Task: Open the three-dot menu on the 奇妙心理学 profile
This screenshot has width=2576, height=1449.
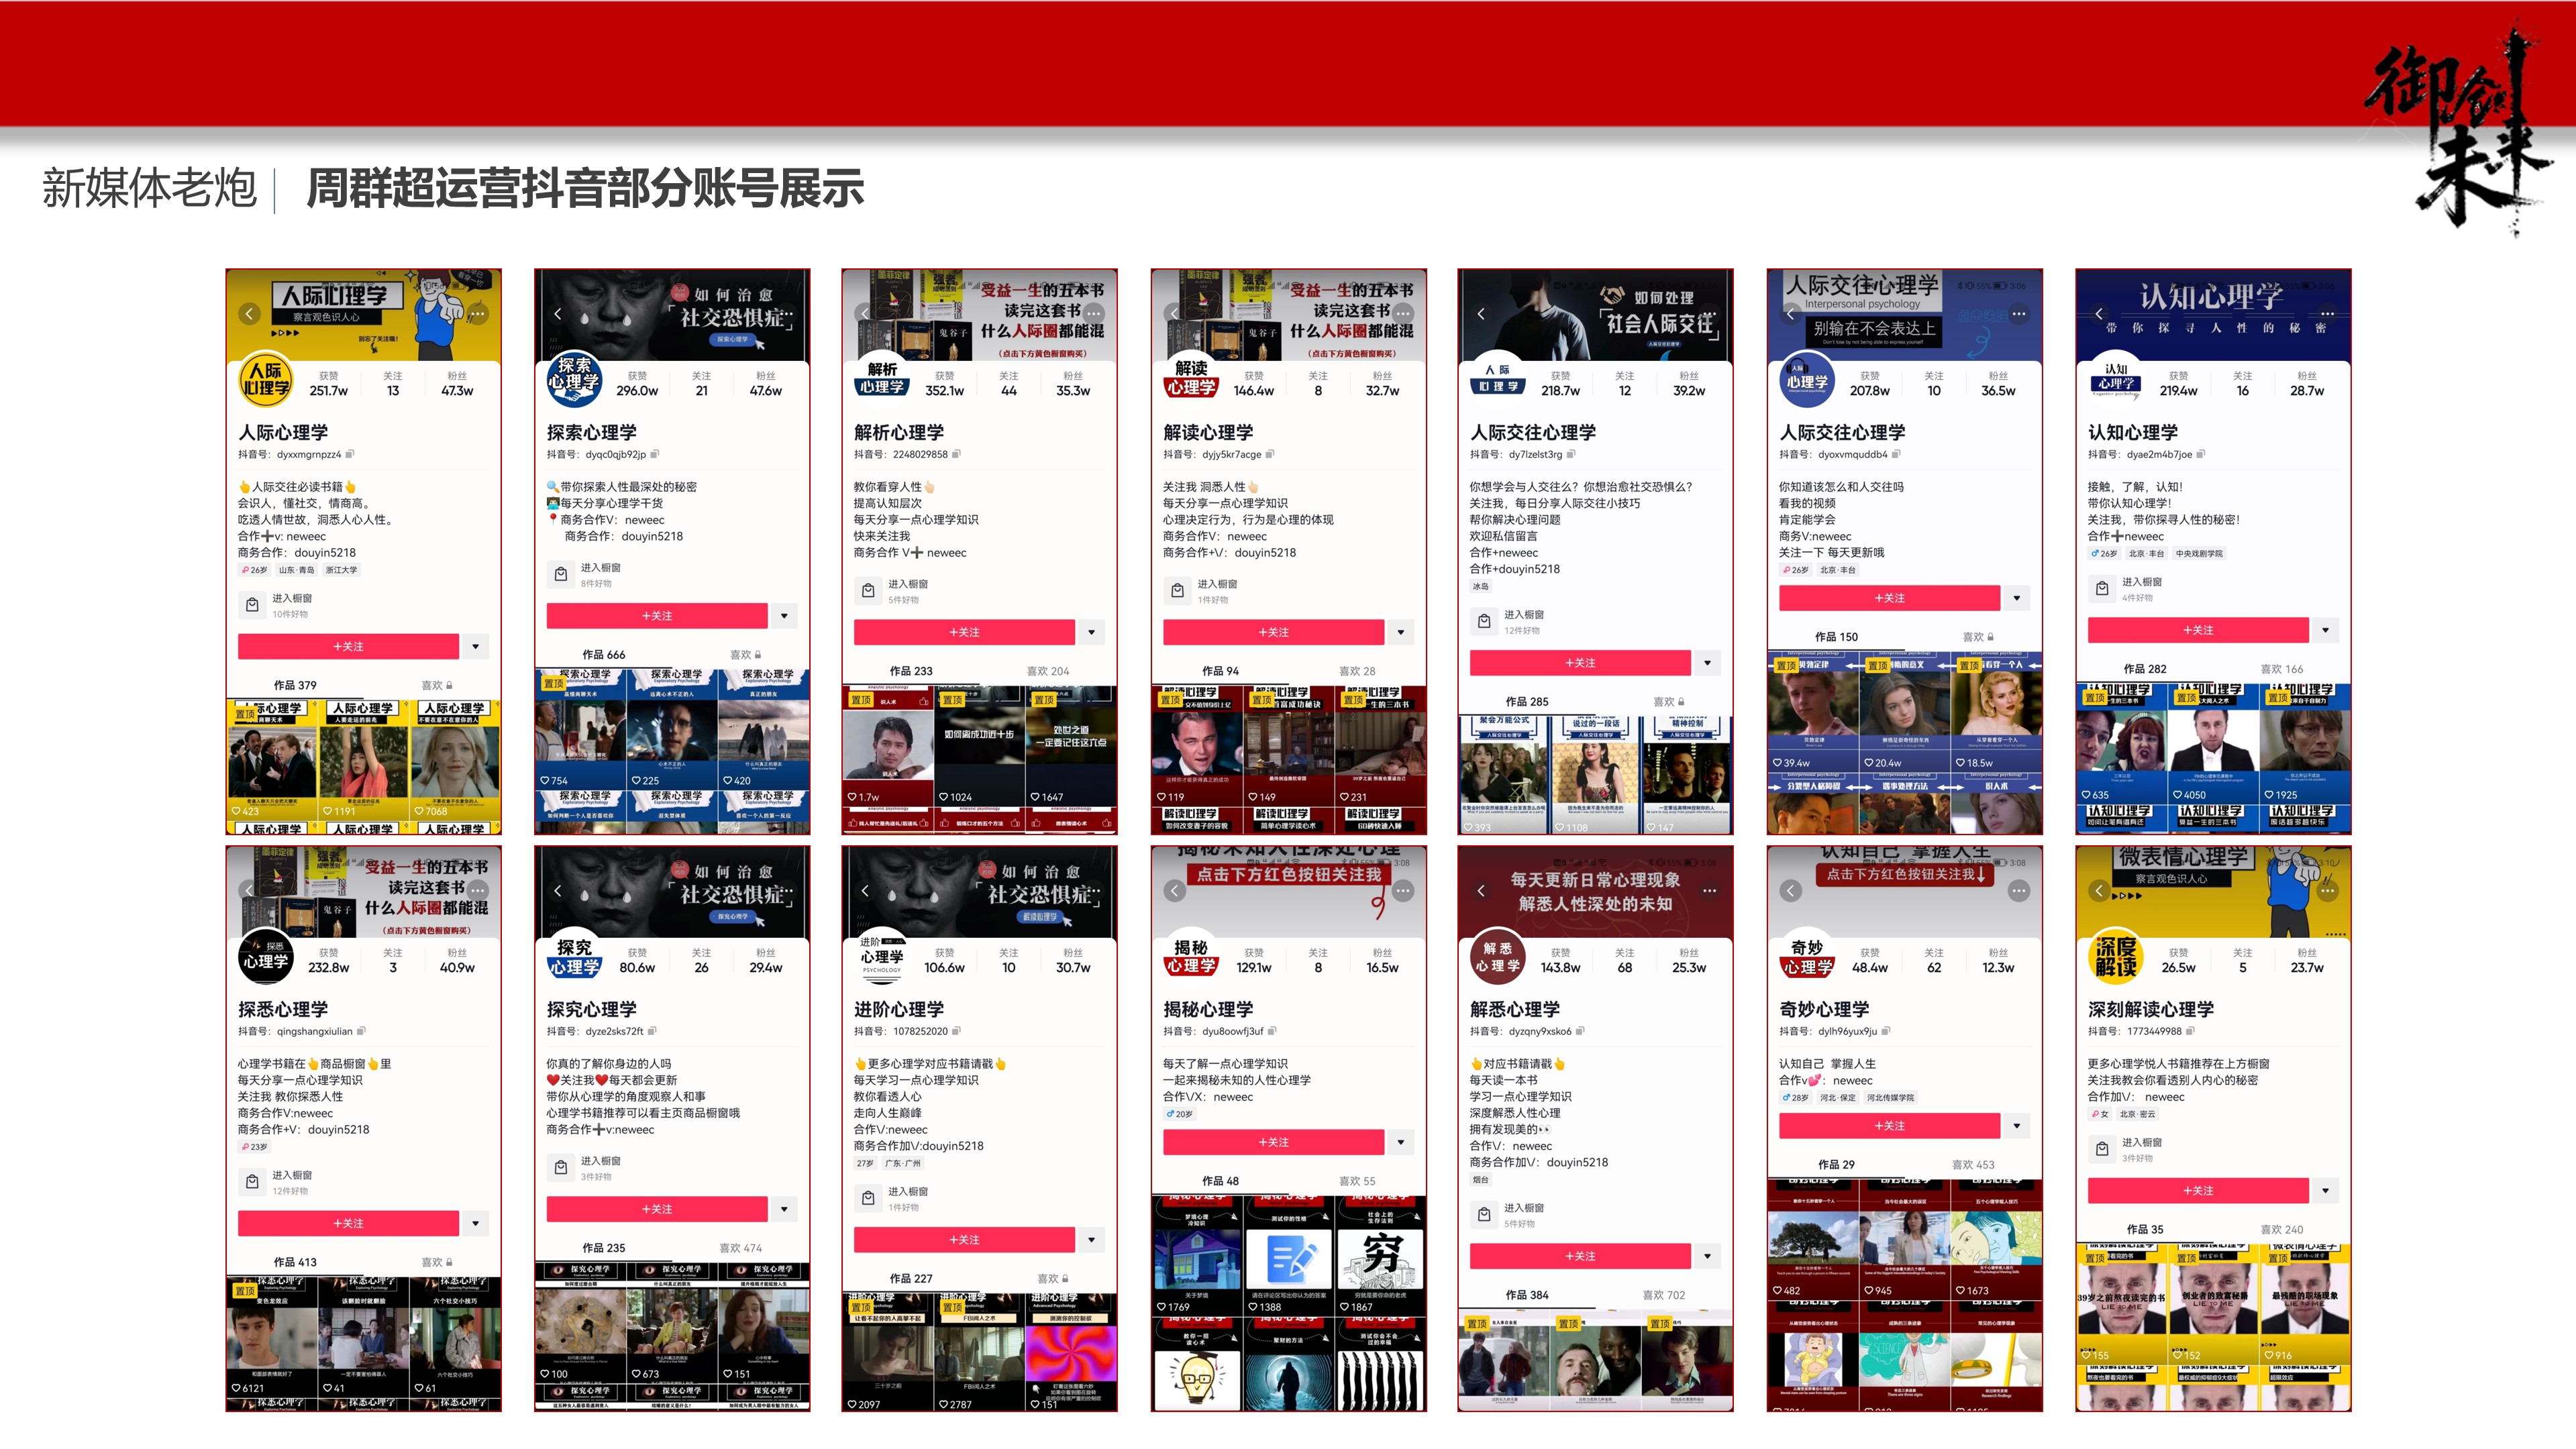Action: (x=2019, y=890)
